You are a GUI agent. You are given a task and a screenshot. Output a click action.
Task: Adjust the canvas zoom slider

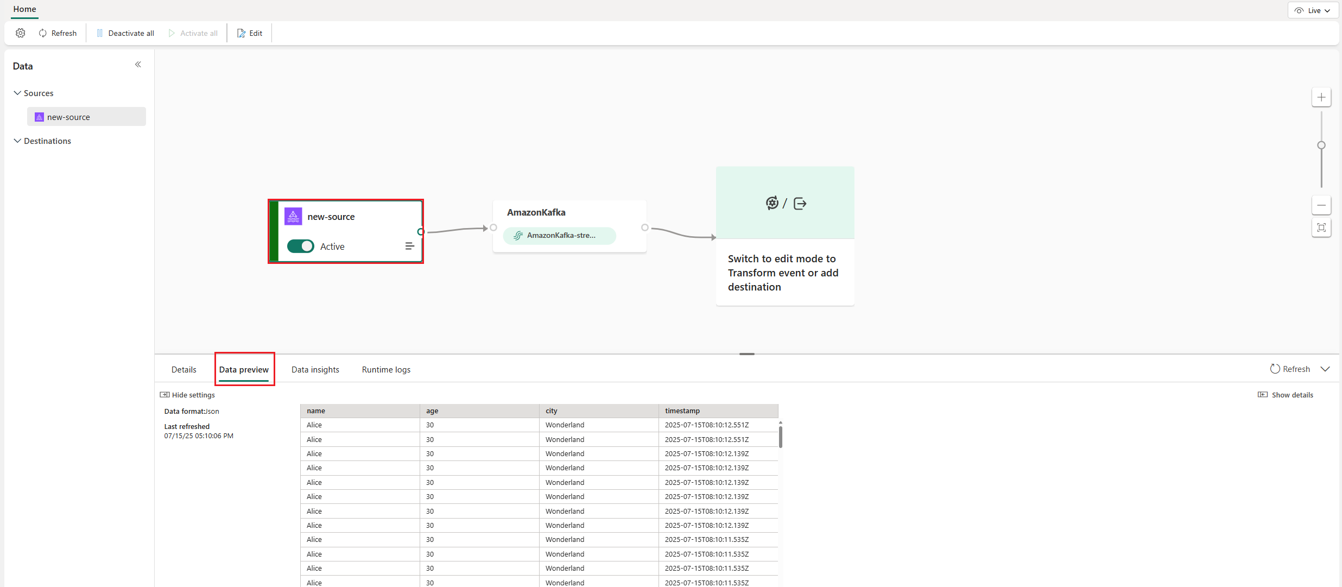coord(1321,145)
